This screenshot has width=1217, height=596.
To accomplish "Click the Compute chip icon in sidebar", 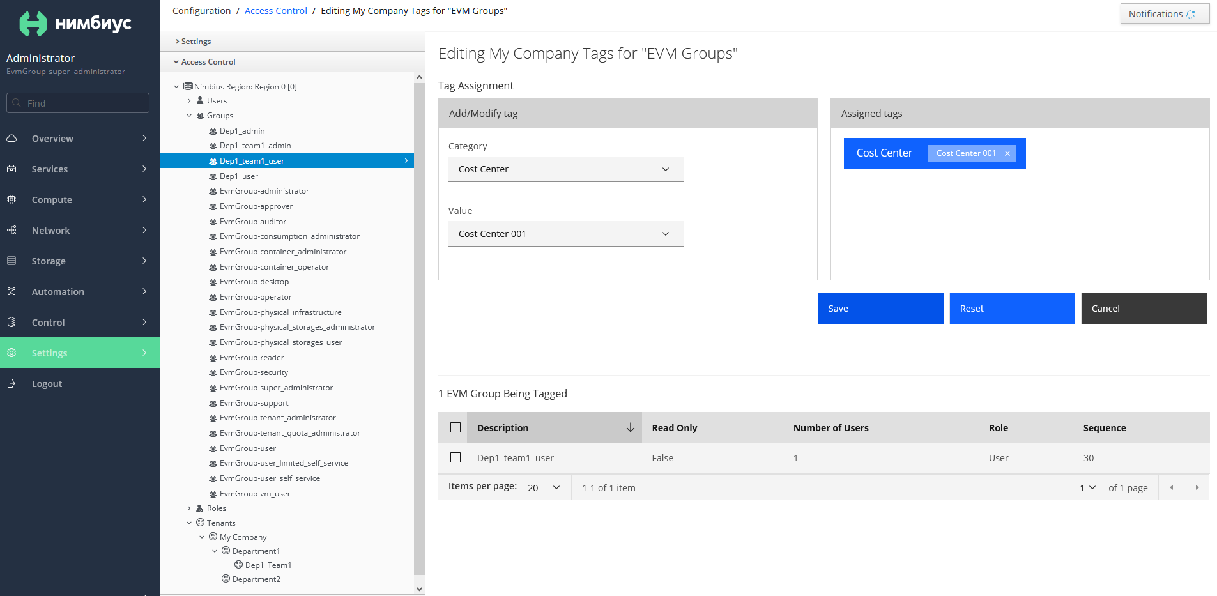I will [11, 199].
